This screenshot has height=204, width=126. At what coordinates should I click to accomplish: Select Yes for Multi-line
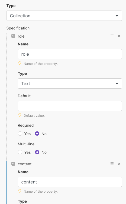pos(20,152)
